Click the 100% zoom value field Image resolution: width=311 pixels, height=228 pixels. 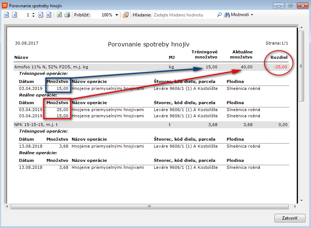click(103, 15)
